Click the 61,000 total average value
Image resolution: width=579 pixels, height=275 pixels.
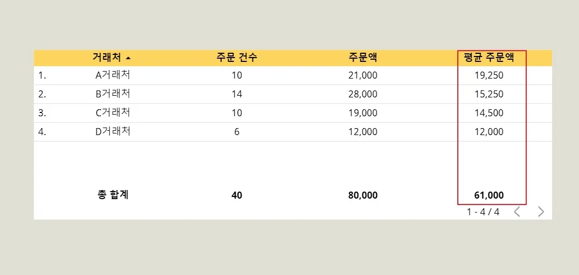(x=489, y=196)
